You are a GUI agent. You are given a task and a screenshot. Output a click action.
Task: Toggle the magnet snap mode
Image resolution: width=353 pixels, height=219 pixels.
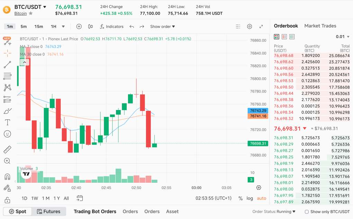7,177
